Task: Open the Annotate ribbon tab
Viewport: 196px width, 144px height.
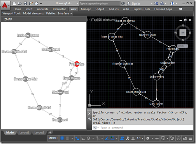Action: coord(43,9)
